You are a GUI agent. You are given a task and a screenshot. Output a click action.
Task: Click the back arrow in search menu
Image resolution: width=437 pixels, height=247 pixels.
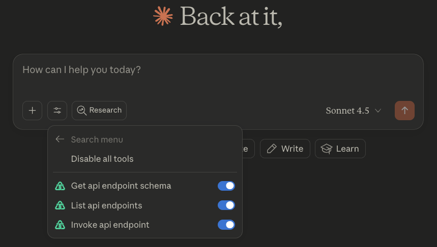(x=60, y=139)
